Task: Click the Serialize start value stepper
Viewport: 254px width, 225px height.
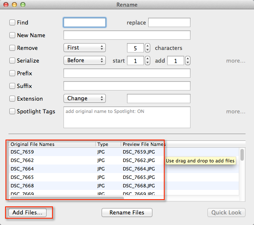Action: (x=147, y=60)
